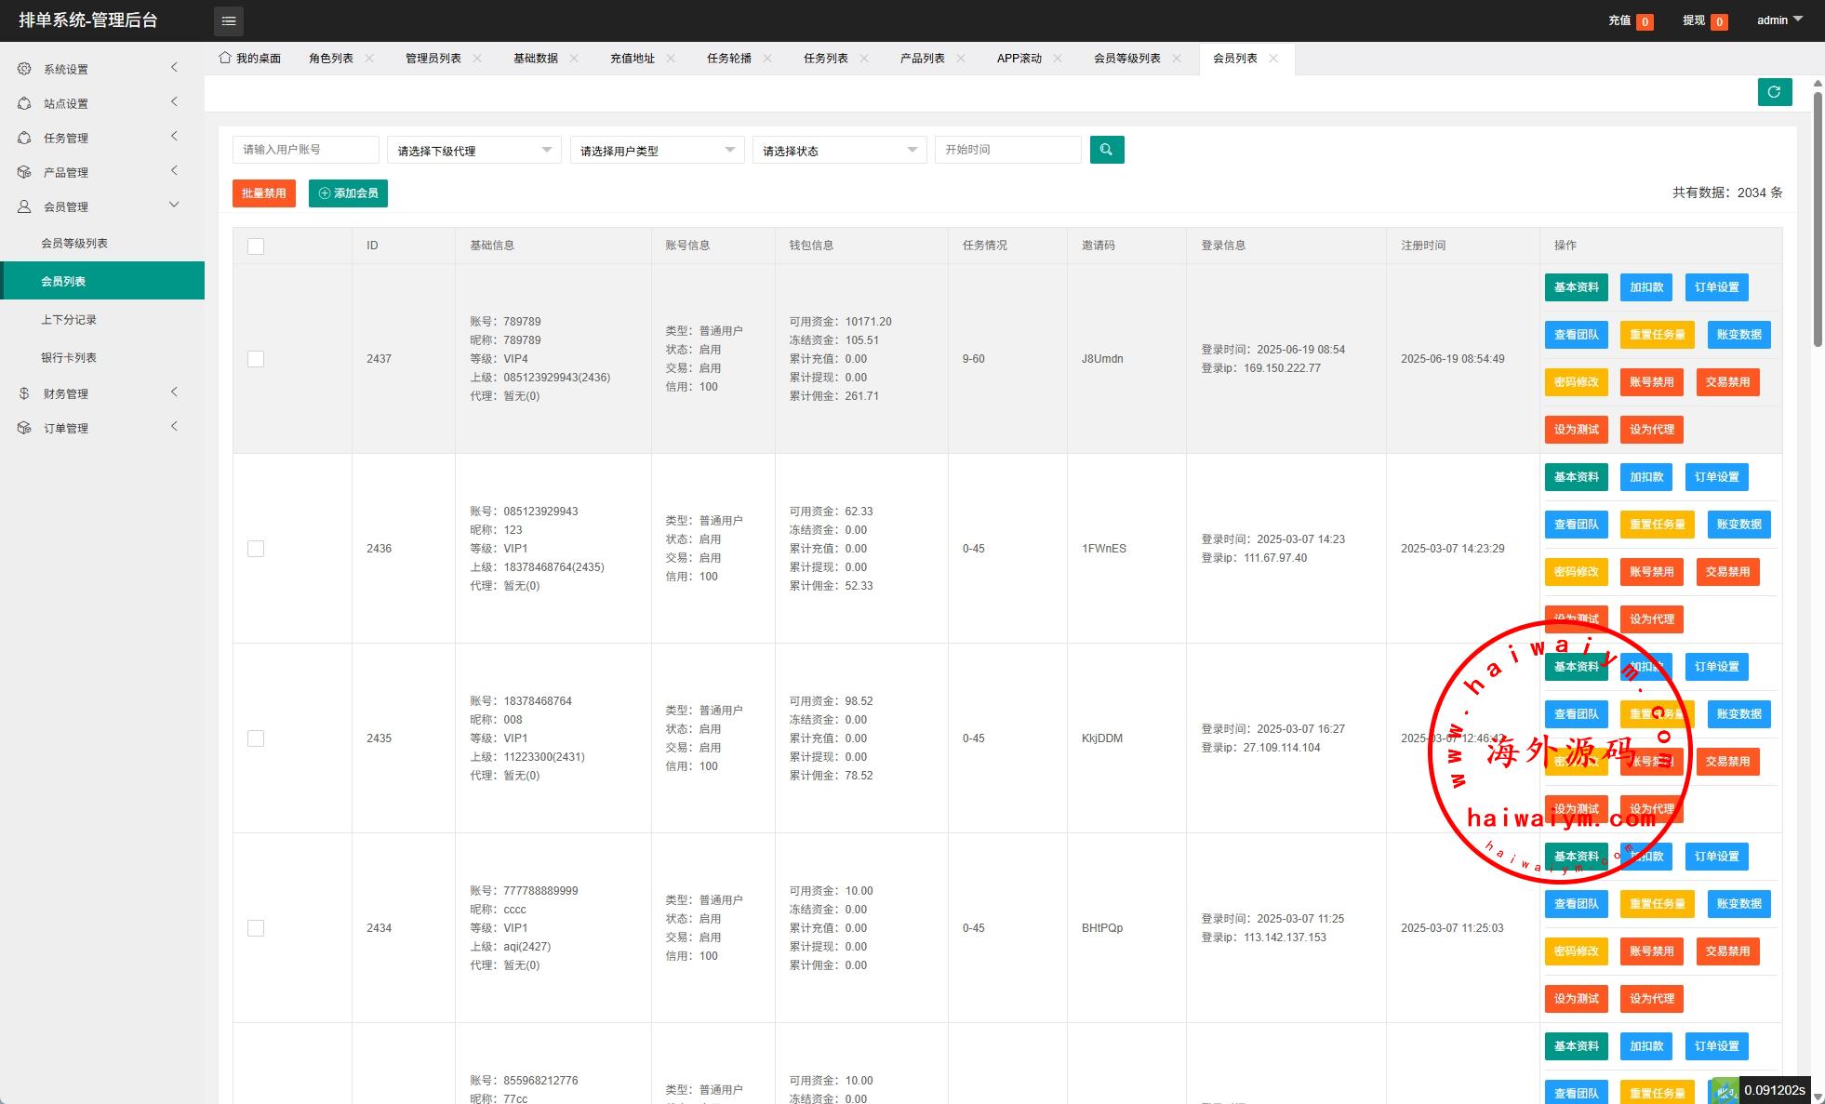Click the 开始时间 date input field

(x=1007, y=150)
